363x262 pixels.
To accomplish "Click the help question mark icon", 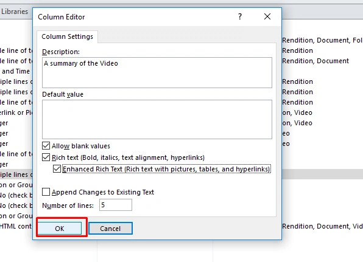I will click(x=240, y=16).
